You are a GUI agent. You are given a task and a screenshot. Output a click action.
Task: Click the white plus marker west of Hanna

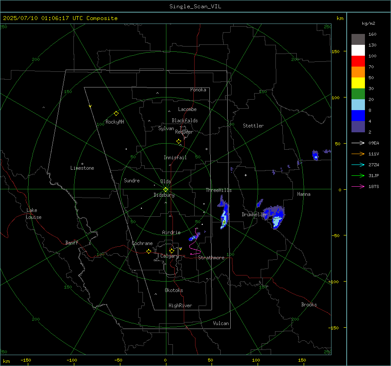tap(245, 175)
